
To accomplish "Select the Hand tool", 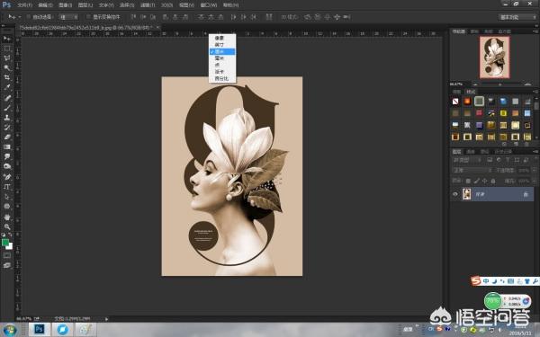I will [7, 217].
